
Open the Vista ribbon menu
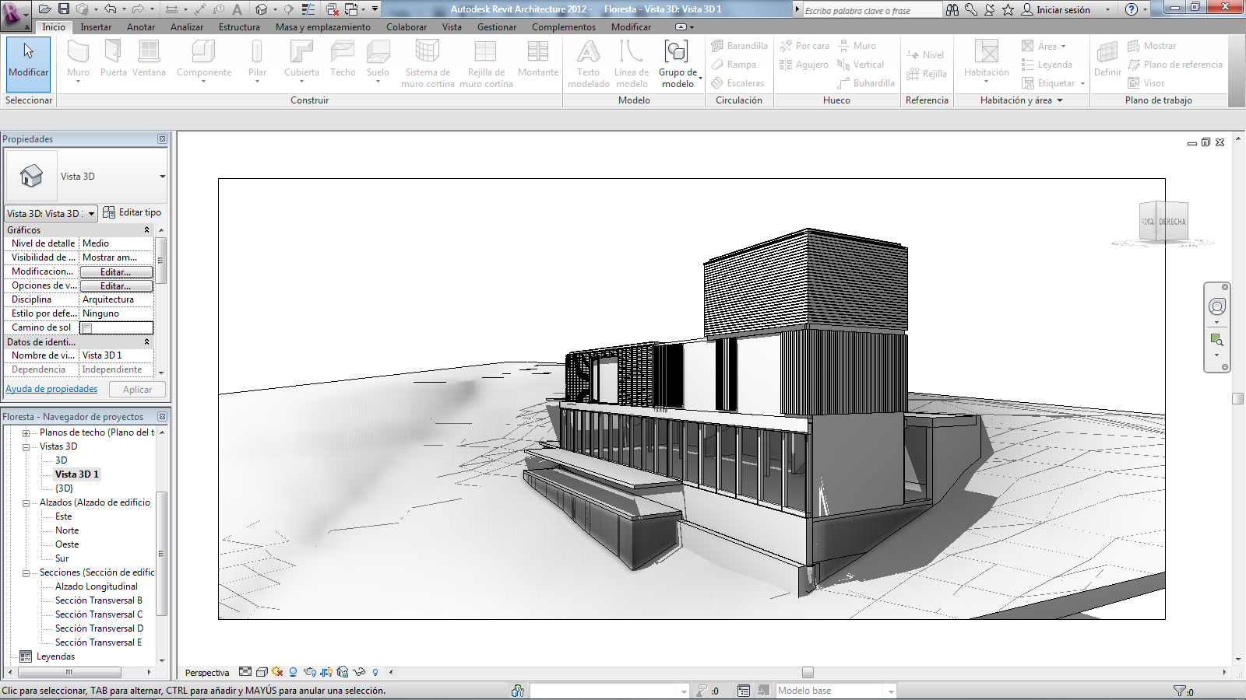(x=452, y=26)
